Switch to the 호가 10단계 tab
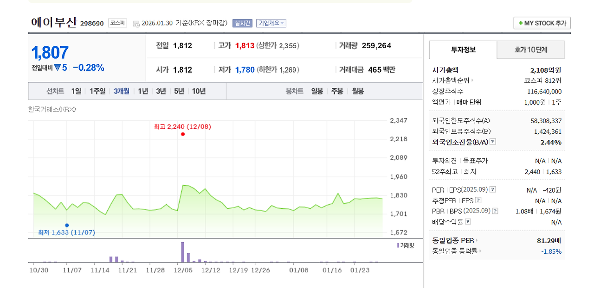Viewport: 594px width, 288px height. tap(530, 50)
